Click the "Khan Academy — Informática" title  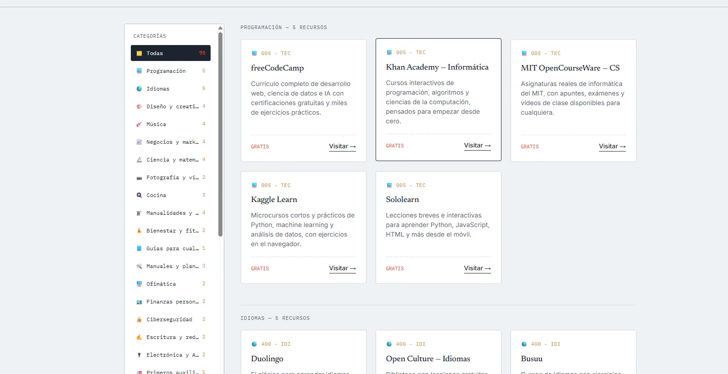coord(437,67)
